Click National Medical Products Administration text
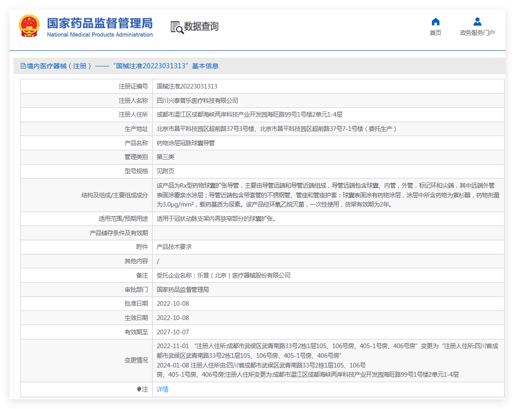This screenshot has height=409, width=515. click(100, 35)
